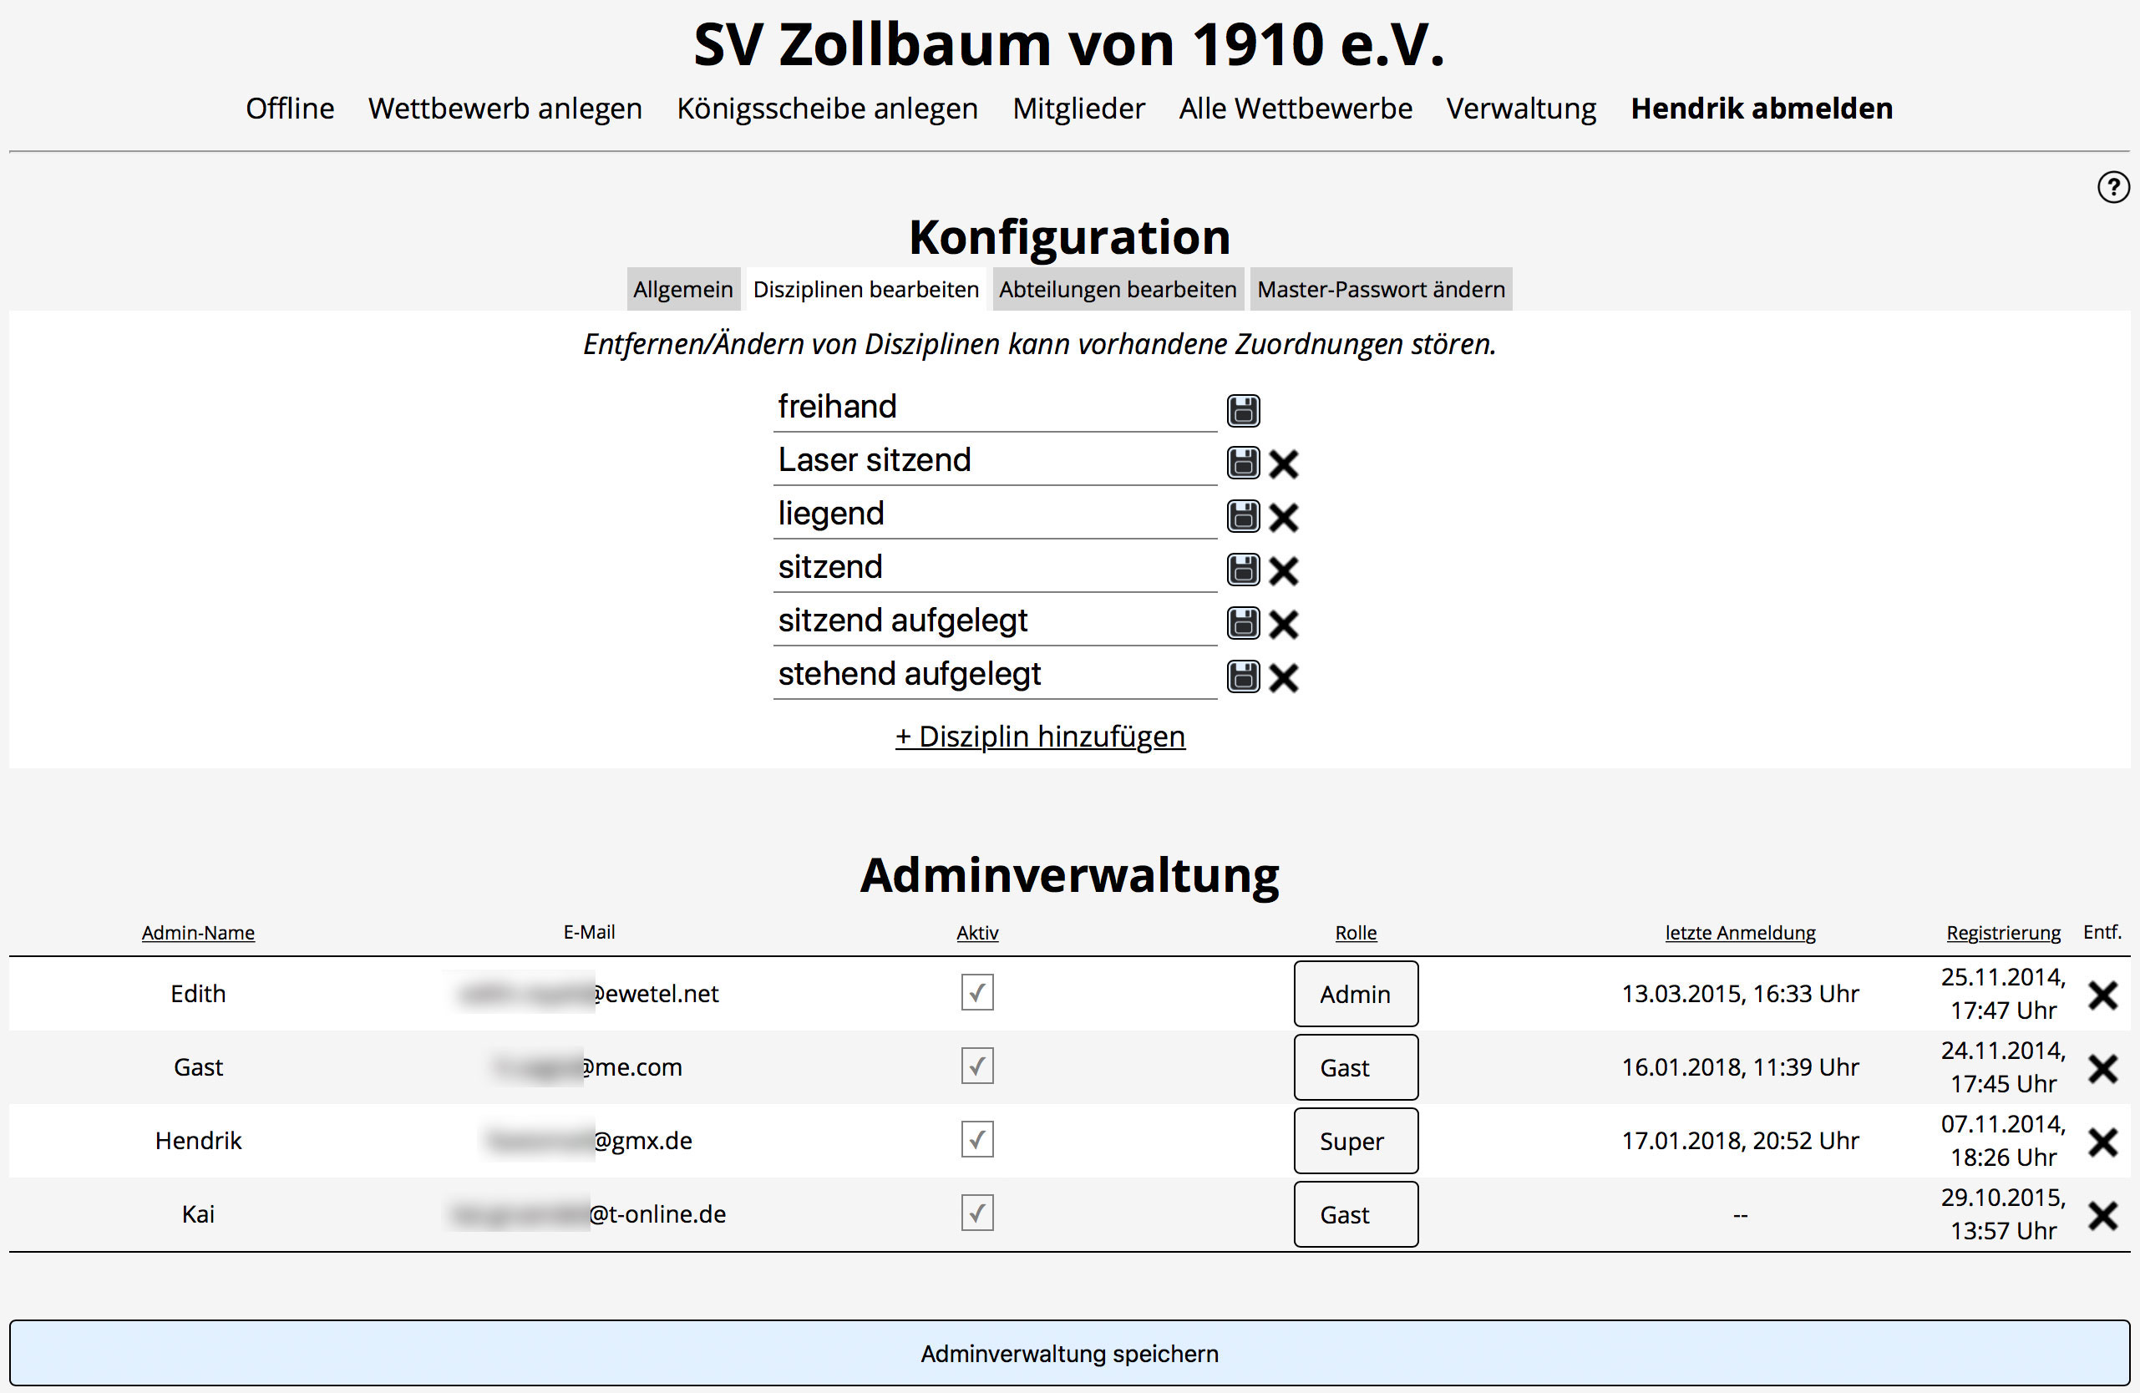2140x1393 pixels.
Task: Delete the Laser sitzend discipline
Action: pos(1283,463)
